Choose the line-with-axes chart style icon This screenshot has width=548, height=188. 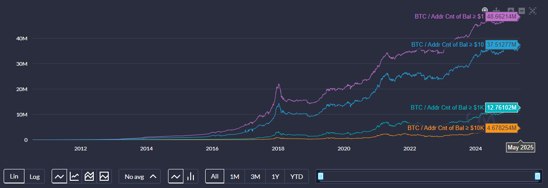pyautogui.click(x=74, y=176)
